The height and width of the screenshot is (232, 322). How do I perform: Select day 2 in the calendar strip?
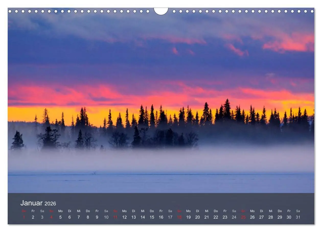33,217
